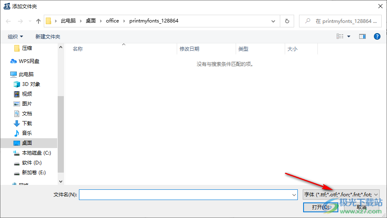Viewport: 387px width, 218px height.
Task: Open the 文件名 combo box dropdown arrow
Action: click(294, 195)
